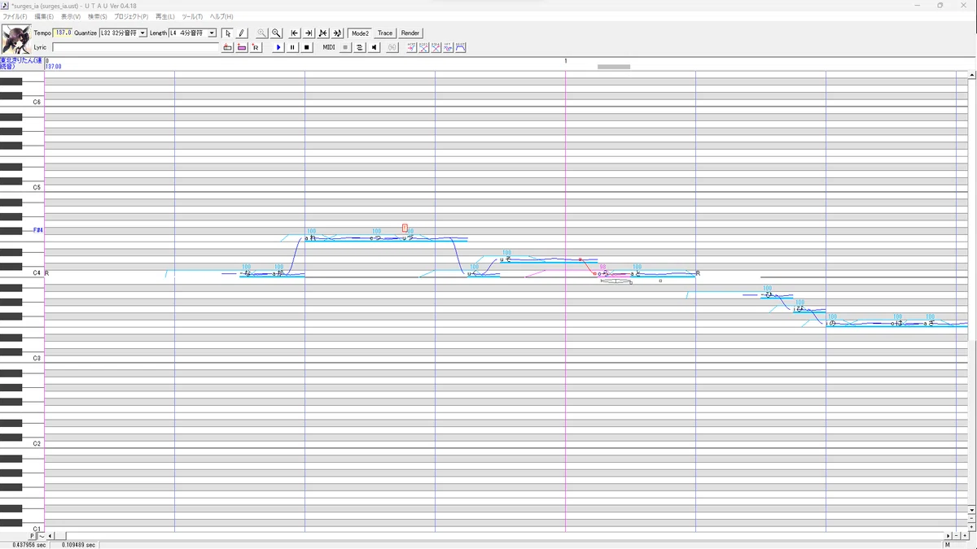Select the pencil draw tool

click(241, 33)
